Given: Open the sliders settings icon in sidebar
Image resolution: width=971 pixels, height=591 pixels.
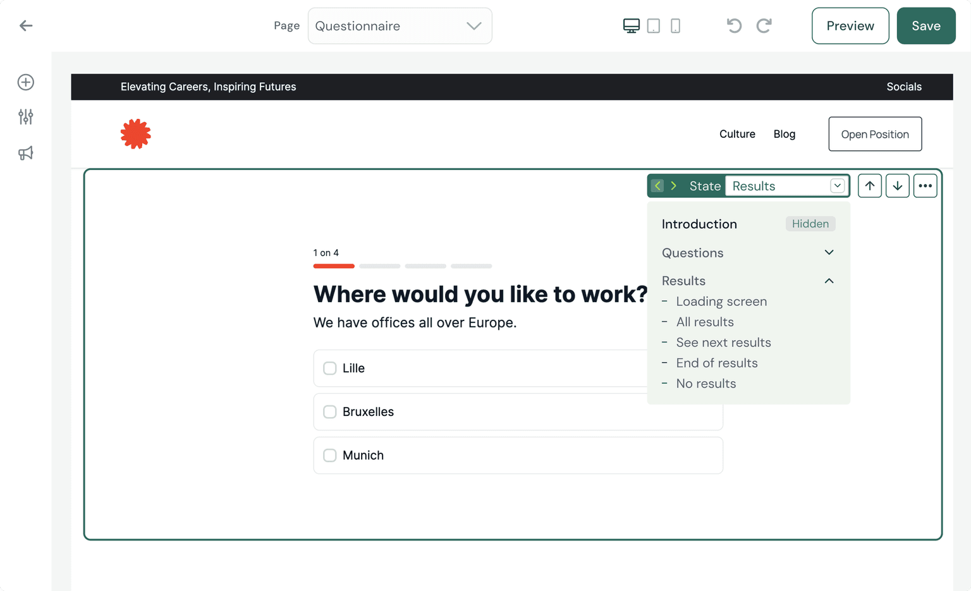Looking at the screenshot, I should [26, 117].
